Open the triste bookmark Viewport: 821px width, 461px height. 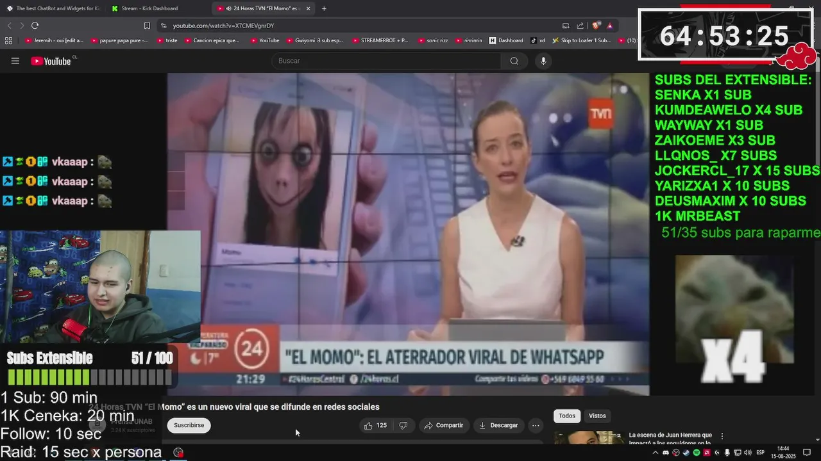point(167,40)
